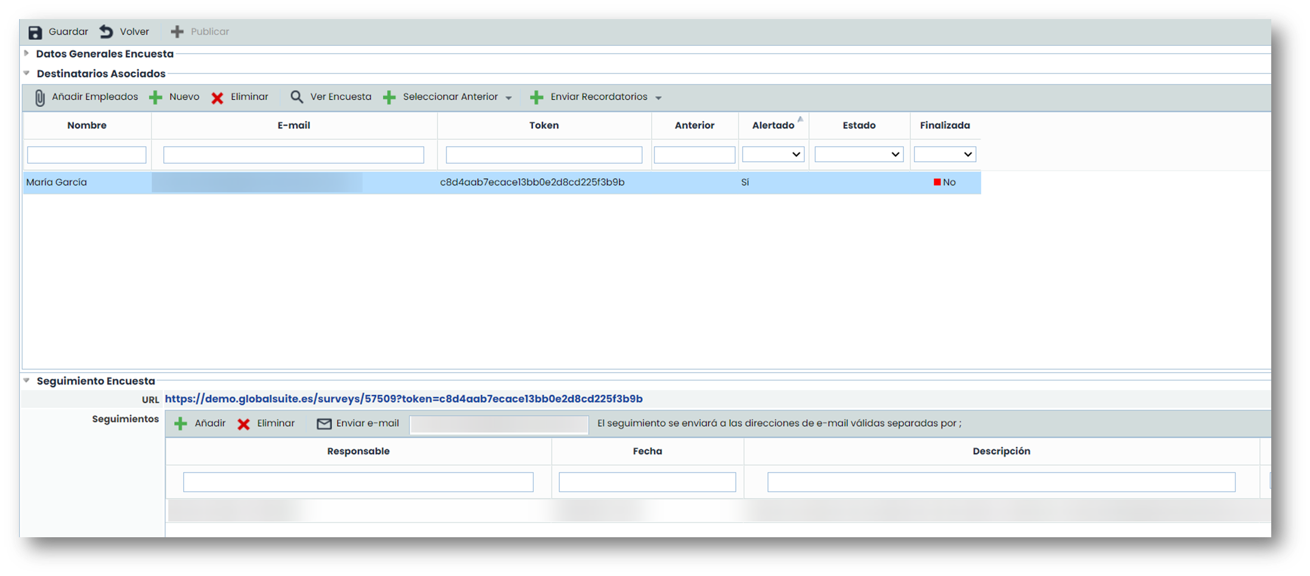Click the Nombre filter input field

[86, 155]
